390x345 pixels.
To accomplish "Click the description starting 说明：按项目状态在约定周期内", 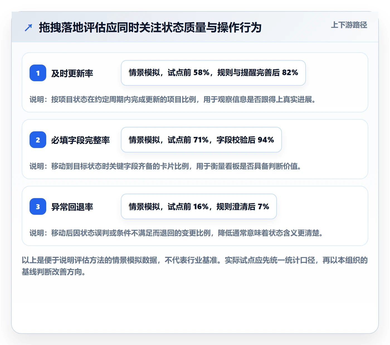I will coord(173,99).
